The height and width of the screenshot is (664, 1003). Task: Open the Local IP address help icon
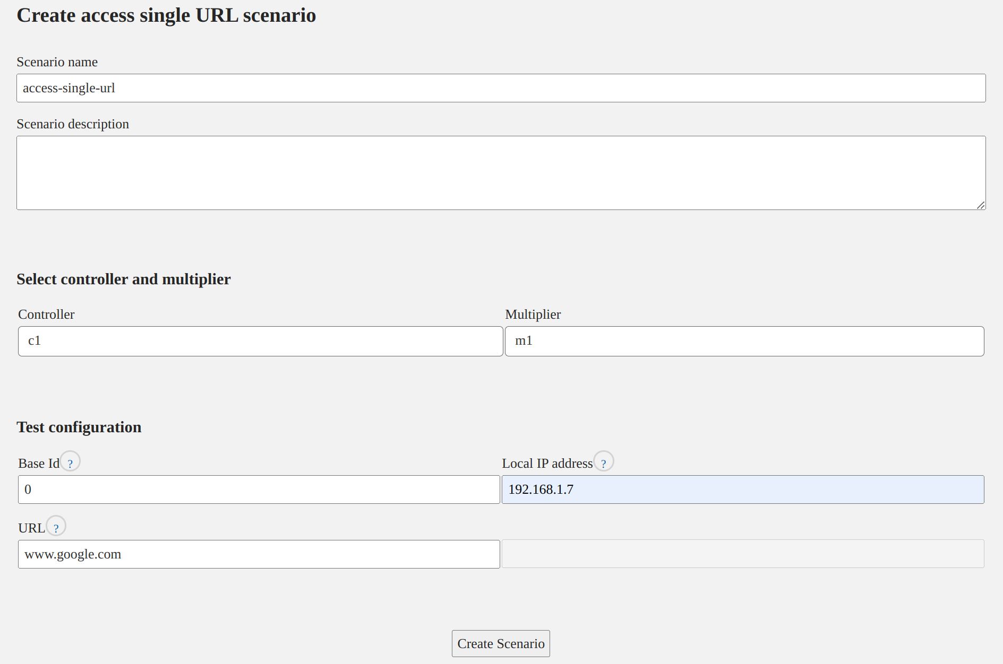click(x=603, y=462)
